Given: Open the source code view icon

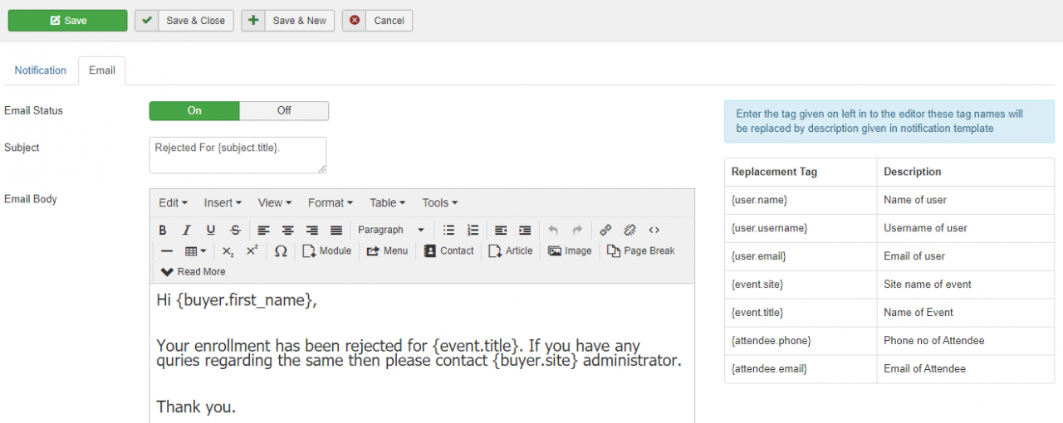Looking at the screenshot, I should point(654,230).
